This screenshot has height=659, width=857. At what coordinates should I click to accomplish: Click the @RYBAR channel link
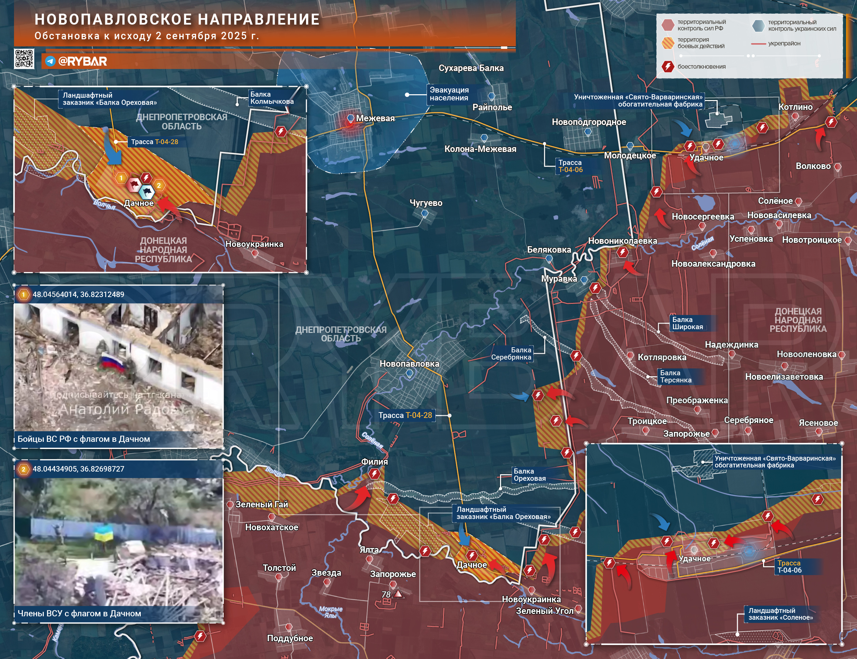click(82, 61)
